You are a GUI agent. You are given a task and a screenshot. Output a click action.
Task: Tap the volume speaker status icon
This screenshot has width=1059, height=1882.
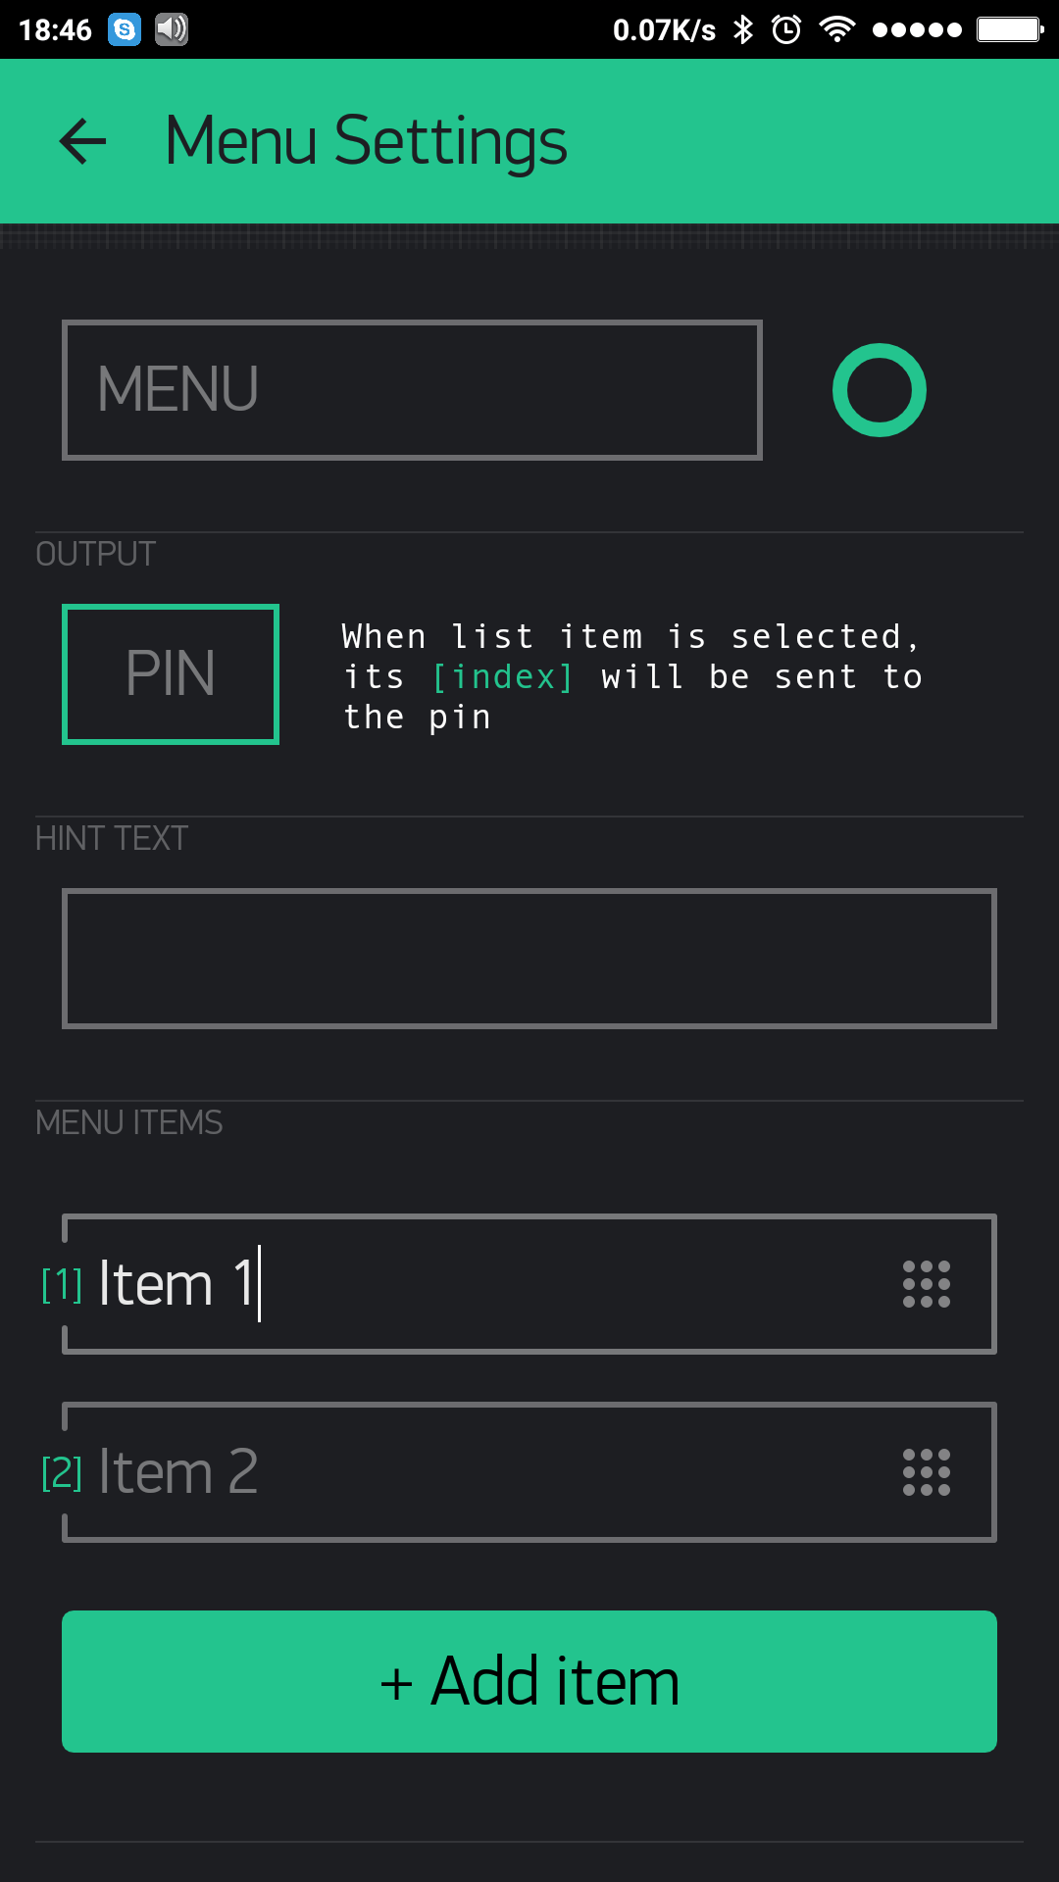pyautogui.click(x=172, y=29)
